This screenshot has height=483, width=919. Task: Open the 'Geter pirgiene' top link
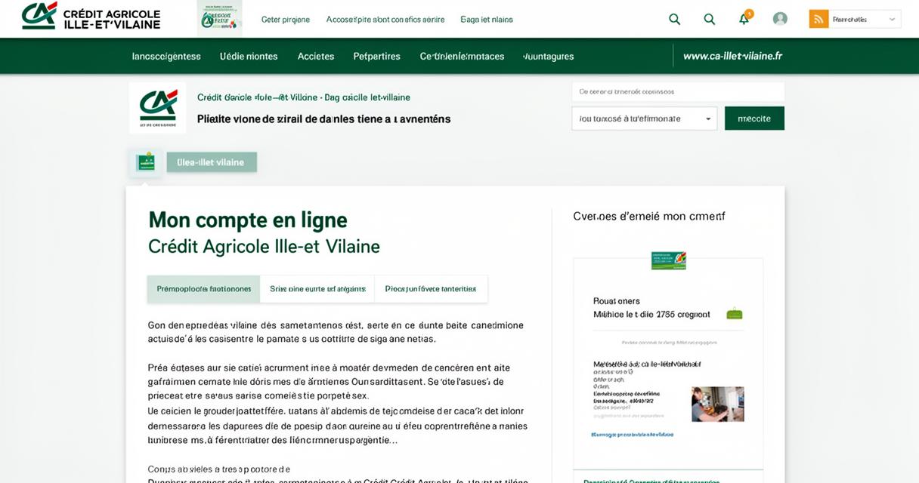pyautogui.click(x=286, y=20)
